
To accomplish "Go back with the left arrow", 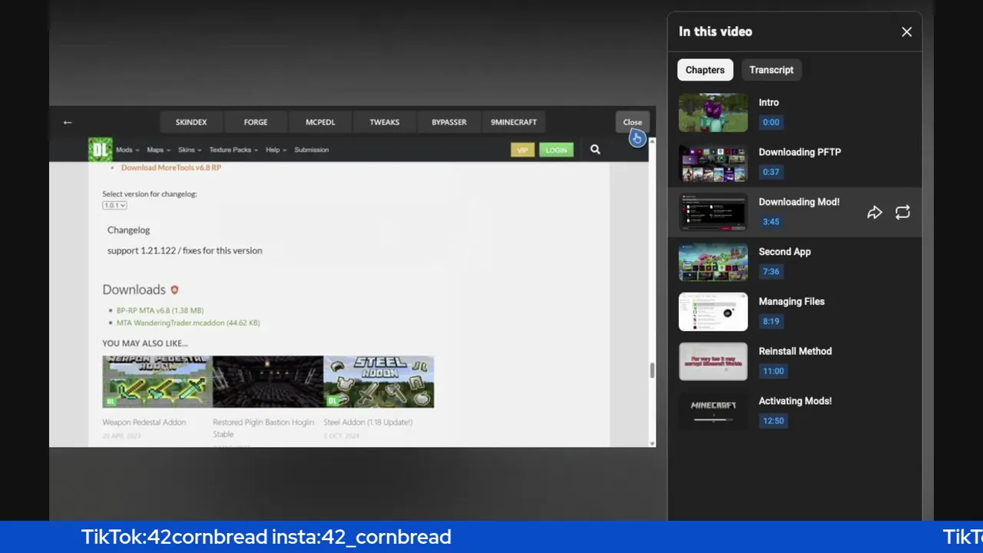I will (68, 122).
